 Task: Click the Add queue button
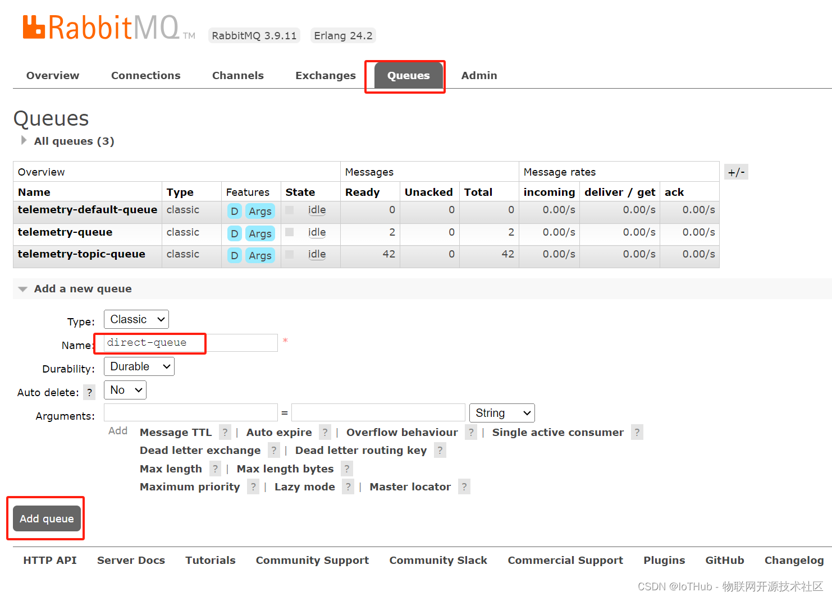point(47,518)
